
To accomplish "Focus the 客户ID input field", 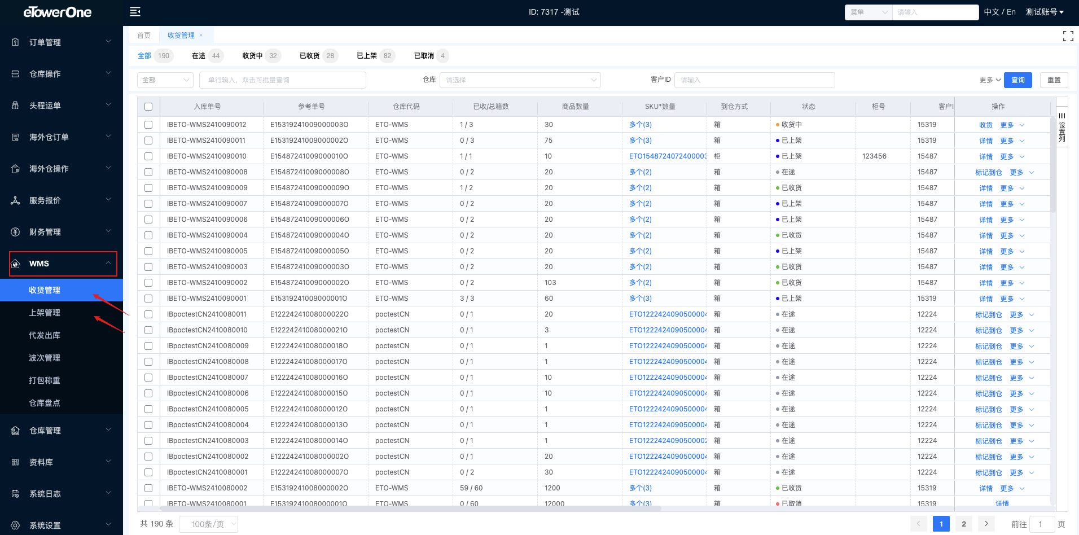I will (755, 80).
